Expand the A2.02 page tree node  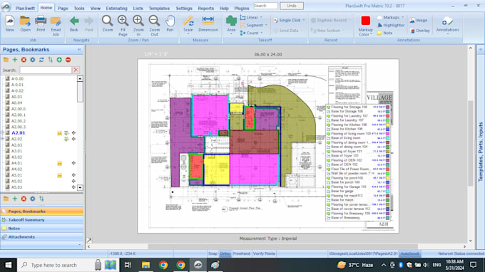(3, 139)
